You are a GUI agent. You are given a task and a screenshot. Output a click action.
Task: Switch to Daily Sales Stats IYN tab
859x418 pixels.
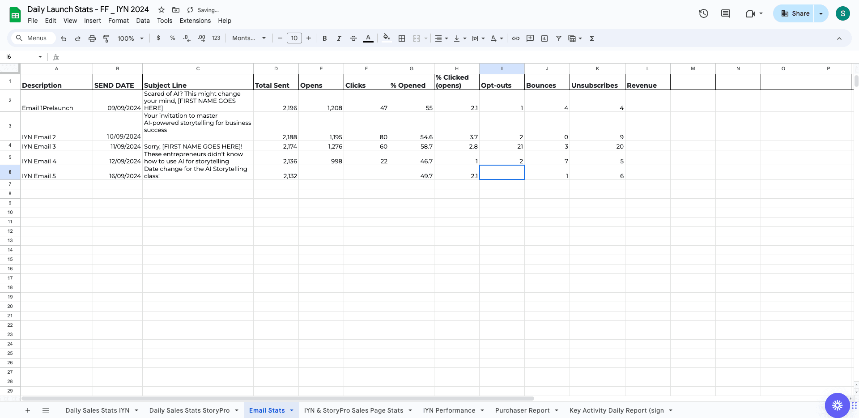tap(98, 410)
